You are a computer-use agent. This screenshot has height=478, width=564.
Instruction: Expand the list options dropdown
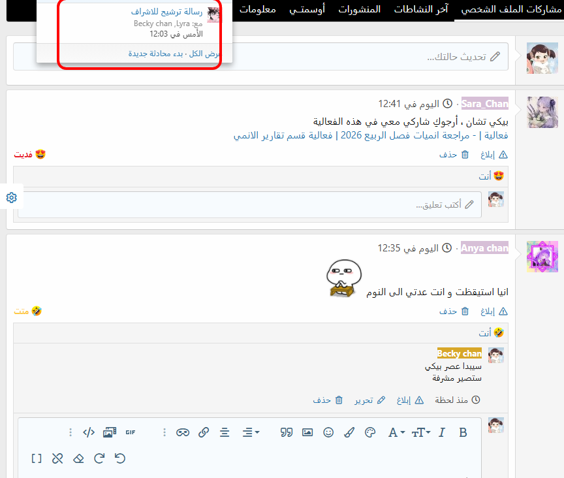251,432
